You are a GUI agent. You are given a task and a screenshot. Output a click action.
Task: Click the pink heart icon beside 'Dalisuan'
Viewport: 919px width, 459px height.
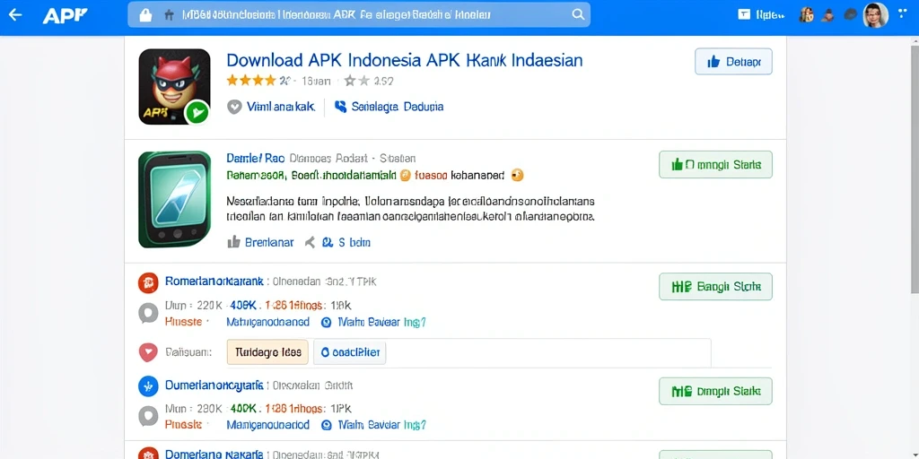148,351
